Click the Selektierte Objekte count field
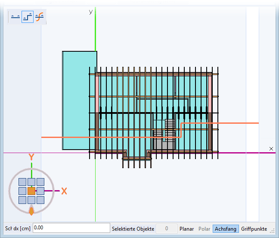 [166, 229]
